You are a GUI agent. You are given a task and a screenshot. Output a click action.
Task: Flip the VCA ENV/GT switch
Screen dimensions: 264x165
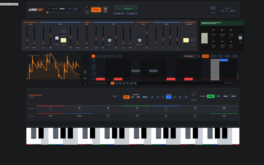coord(140,39)
